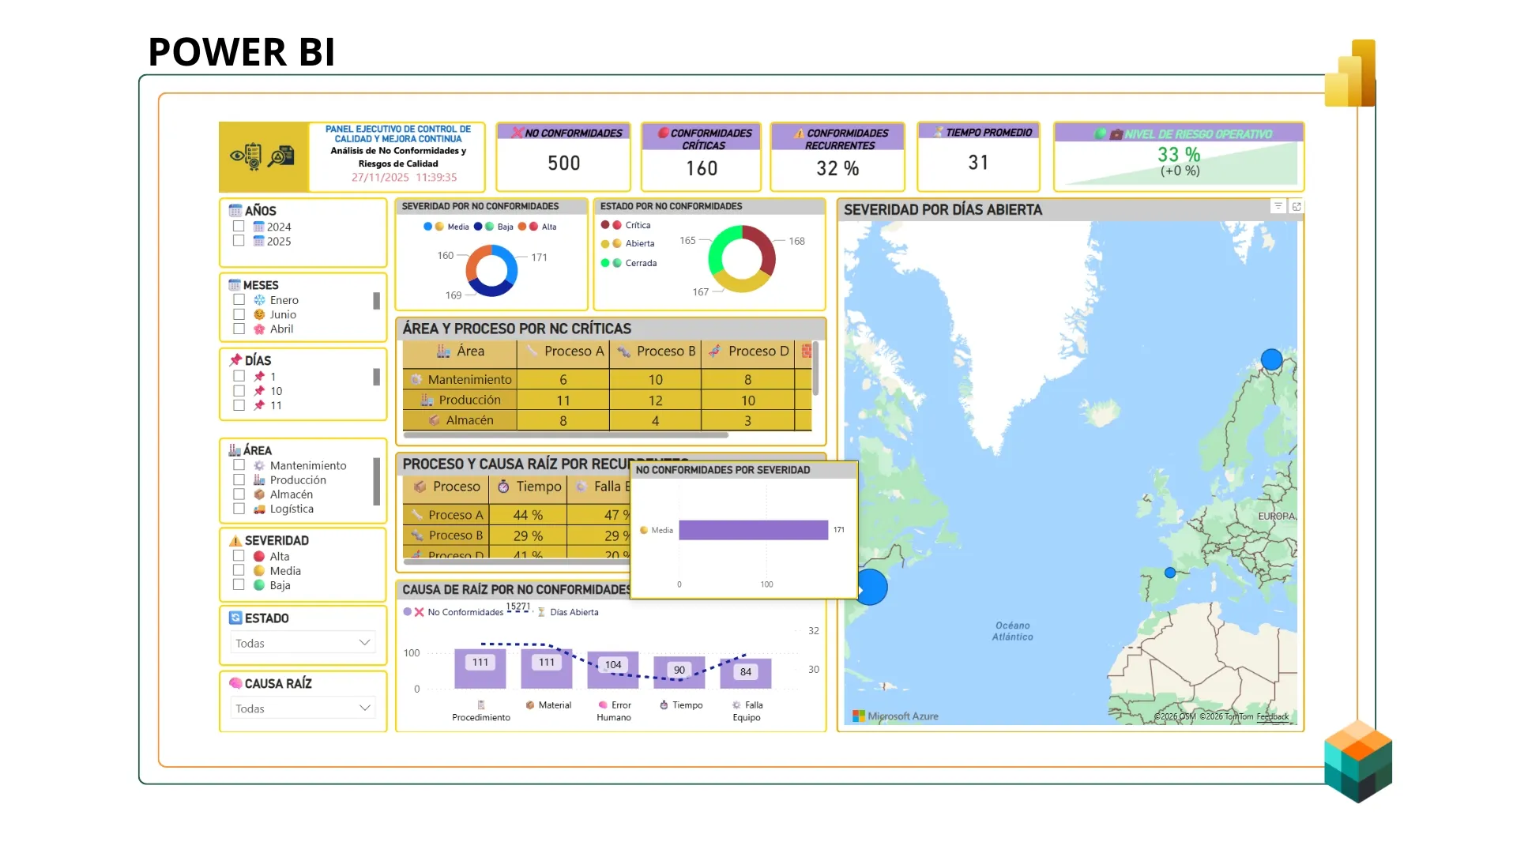Click the NO CONFORMIDADES 500 card
This screenshot has width=1517, height=853.
pos(563,156)
